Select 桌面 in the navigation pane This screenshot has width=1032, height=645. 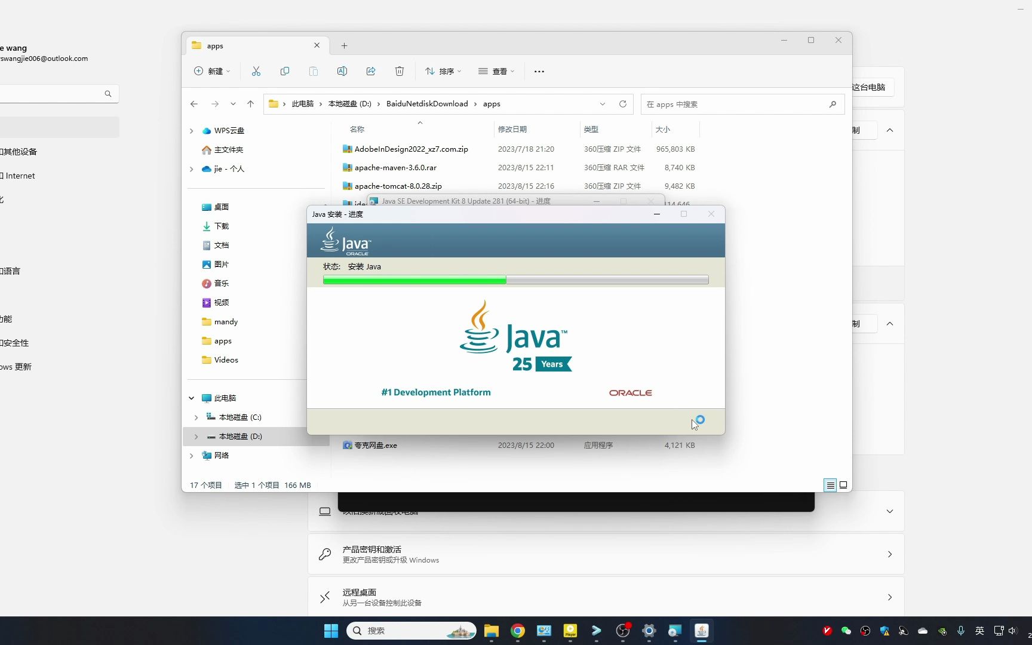[222, 207]
